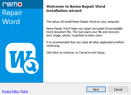
Task: Open the EULA link
Action: pos(25,91)
